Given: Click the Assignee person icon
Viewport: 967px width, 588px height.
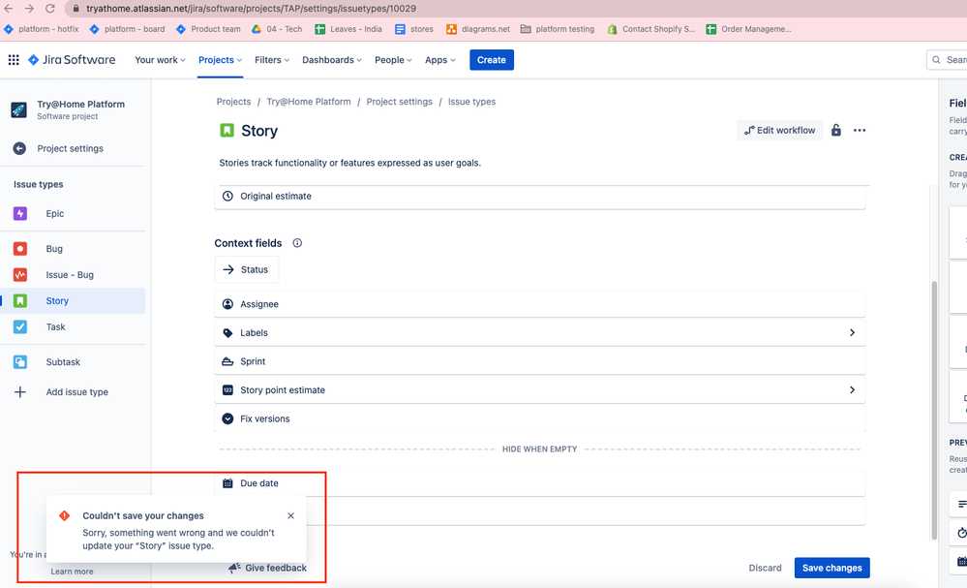Looking at the screenshot, I should coord(227,304).
